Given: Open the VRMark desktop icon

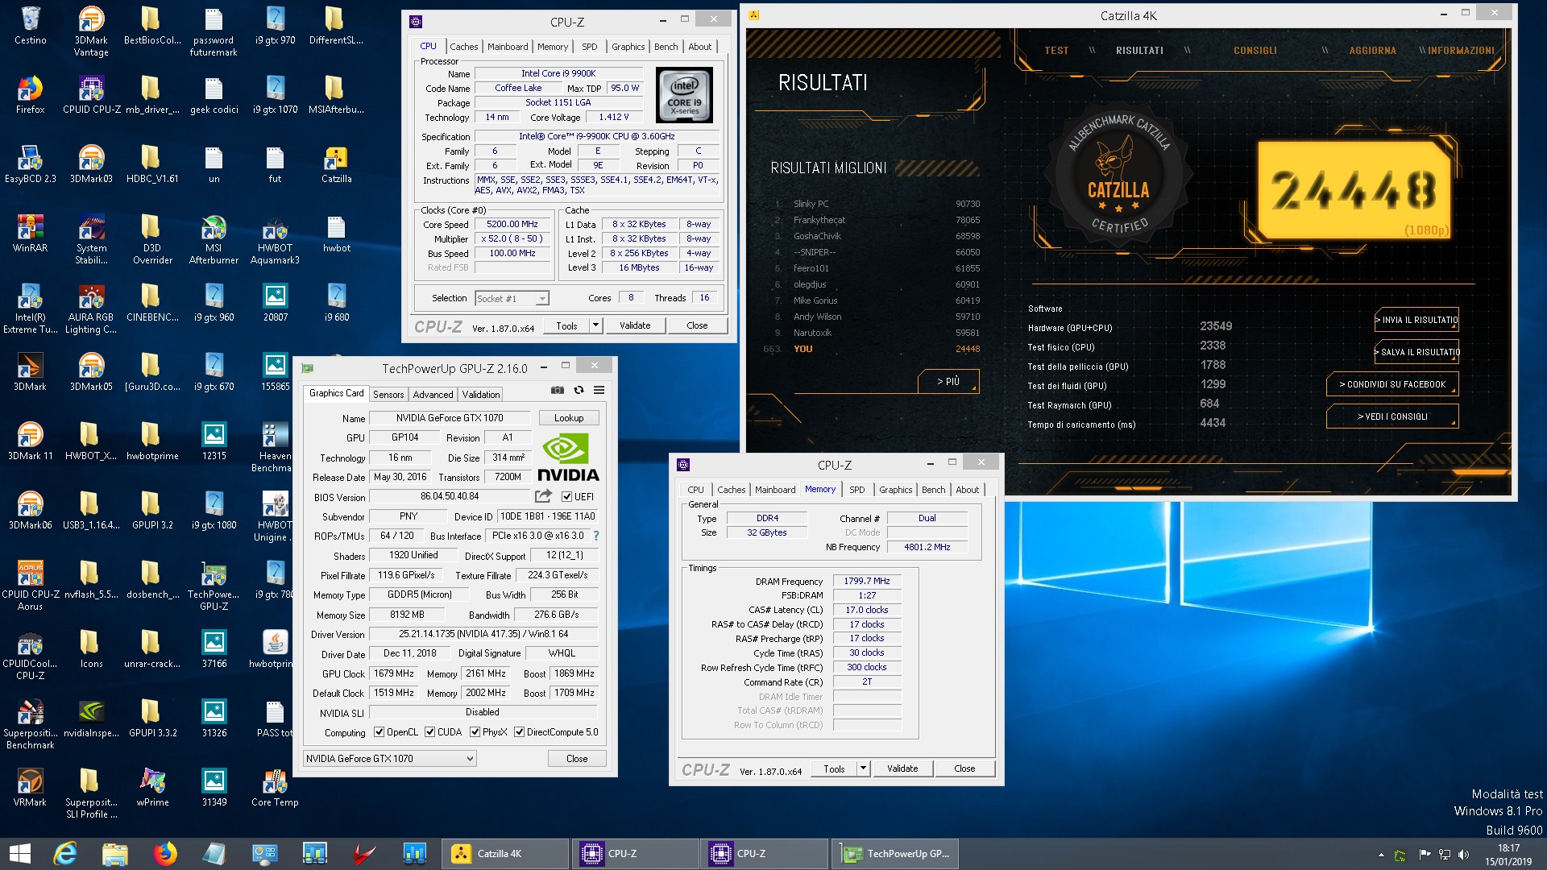Looking at the screenshot, I should coord(30,789).
